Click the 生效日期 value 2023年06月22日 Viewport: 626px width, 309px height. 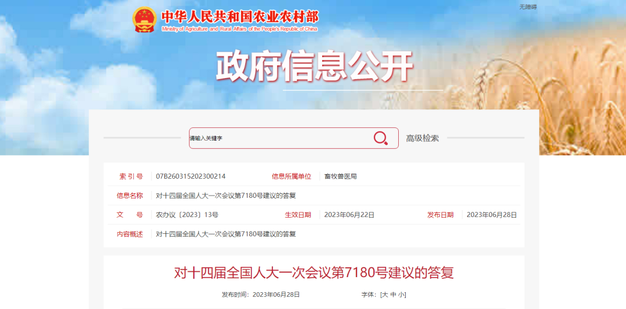click(x=350, y=215)
